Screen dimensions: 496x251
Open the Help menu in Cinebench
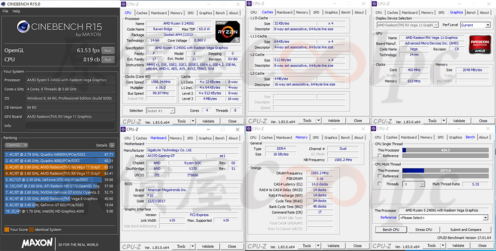(16, 11)
